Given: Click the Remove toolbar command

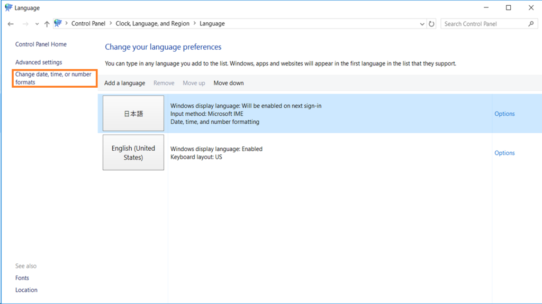Looking at the screenshot, I should click(x=164, y=83).
